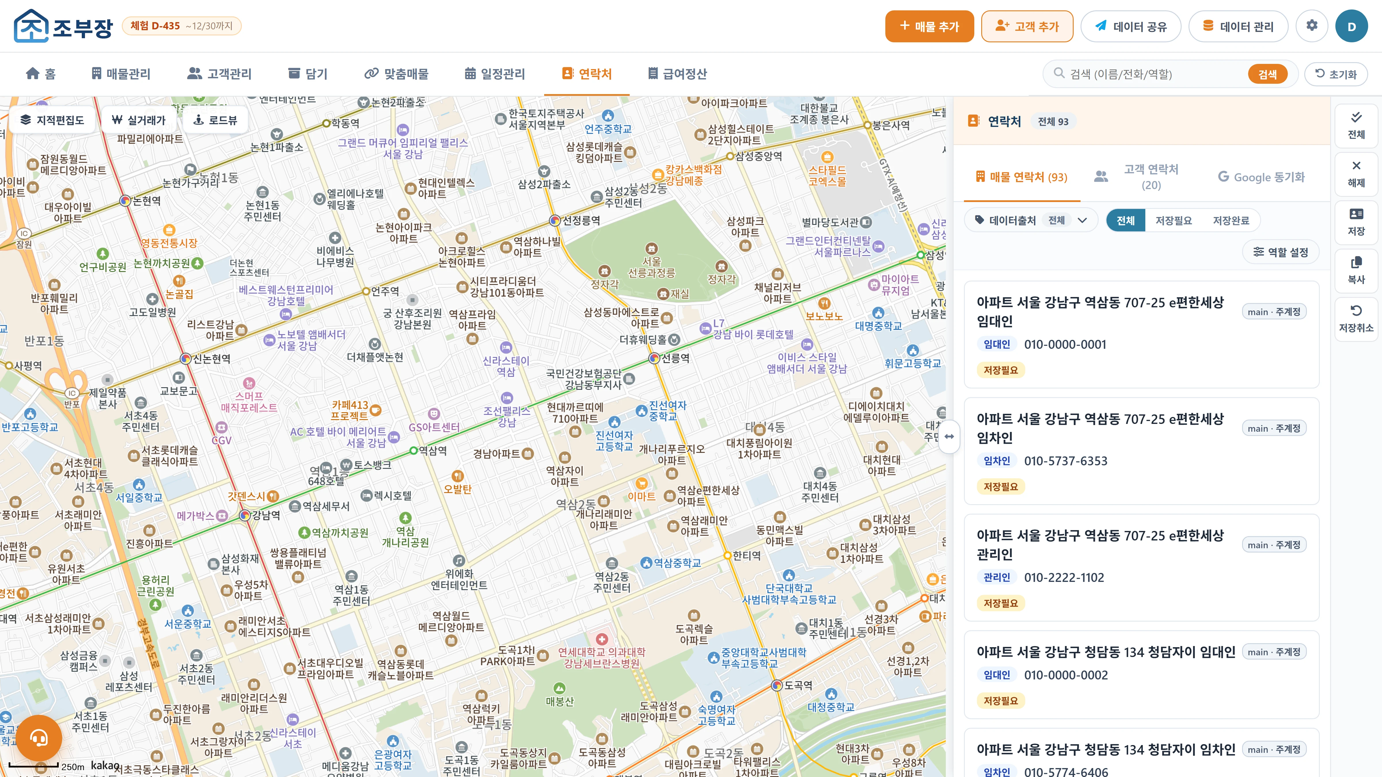Click the 조부장 logo icon
The height and width of the screenshot is (777, 1382).
pyautogui.click(x=31, y=26)
